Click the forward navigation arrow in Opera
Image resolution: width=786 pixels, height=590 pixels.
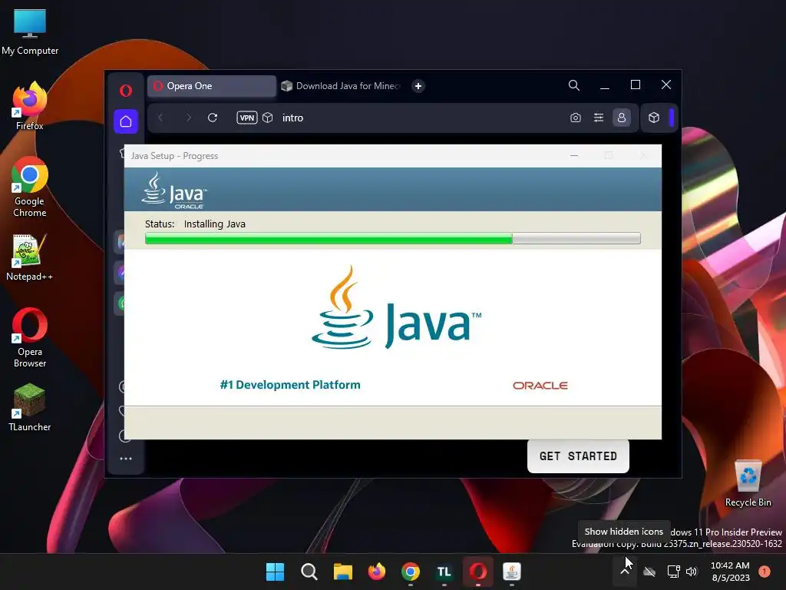click(x=189, y=118)
